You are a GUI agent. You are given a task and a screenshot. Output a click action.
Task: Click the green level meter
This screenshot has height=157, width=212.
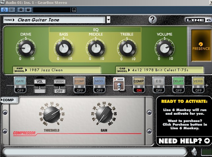[206, 152]
